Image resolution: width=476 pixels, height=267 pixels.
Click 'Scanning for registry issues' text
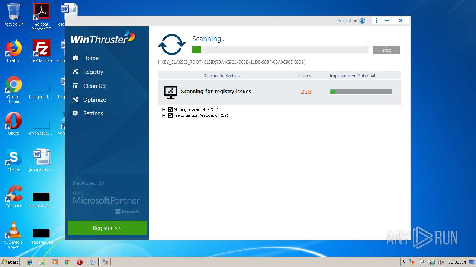[x=216, y=91]
